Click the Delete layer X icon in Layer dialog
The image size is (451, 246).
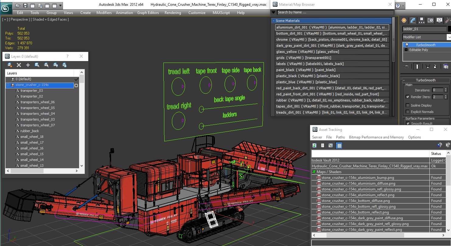[x=19, y=65]
